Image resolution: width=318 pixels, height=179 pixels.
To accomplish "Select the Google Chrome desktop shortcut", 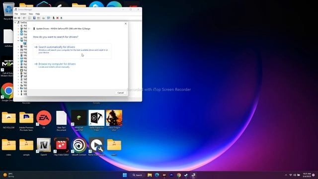I will [7, 91].
